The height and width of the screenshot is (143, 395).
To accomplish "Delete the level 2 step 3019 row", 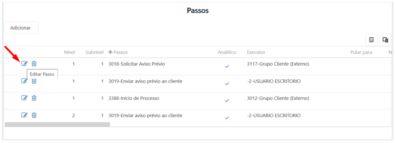I will pyautogui.click(x=34, y=115).
